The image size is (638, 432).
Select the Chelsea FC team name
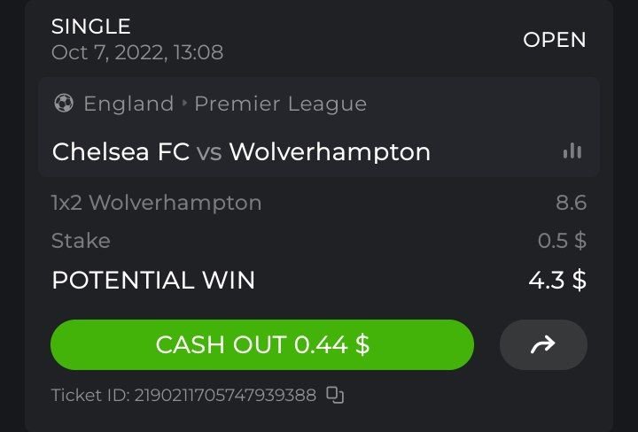click(x=121, y=151)
